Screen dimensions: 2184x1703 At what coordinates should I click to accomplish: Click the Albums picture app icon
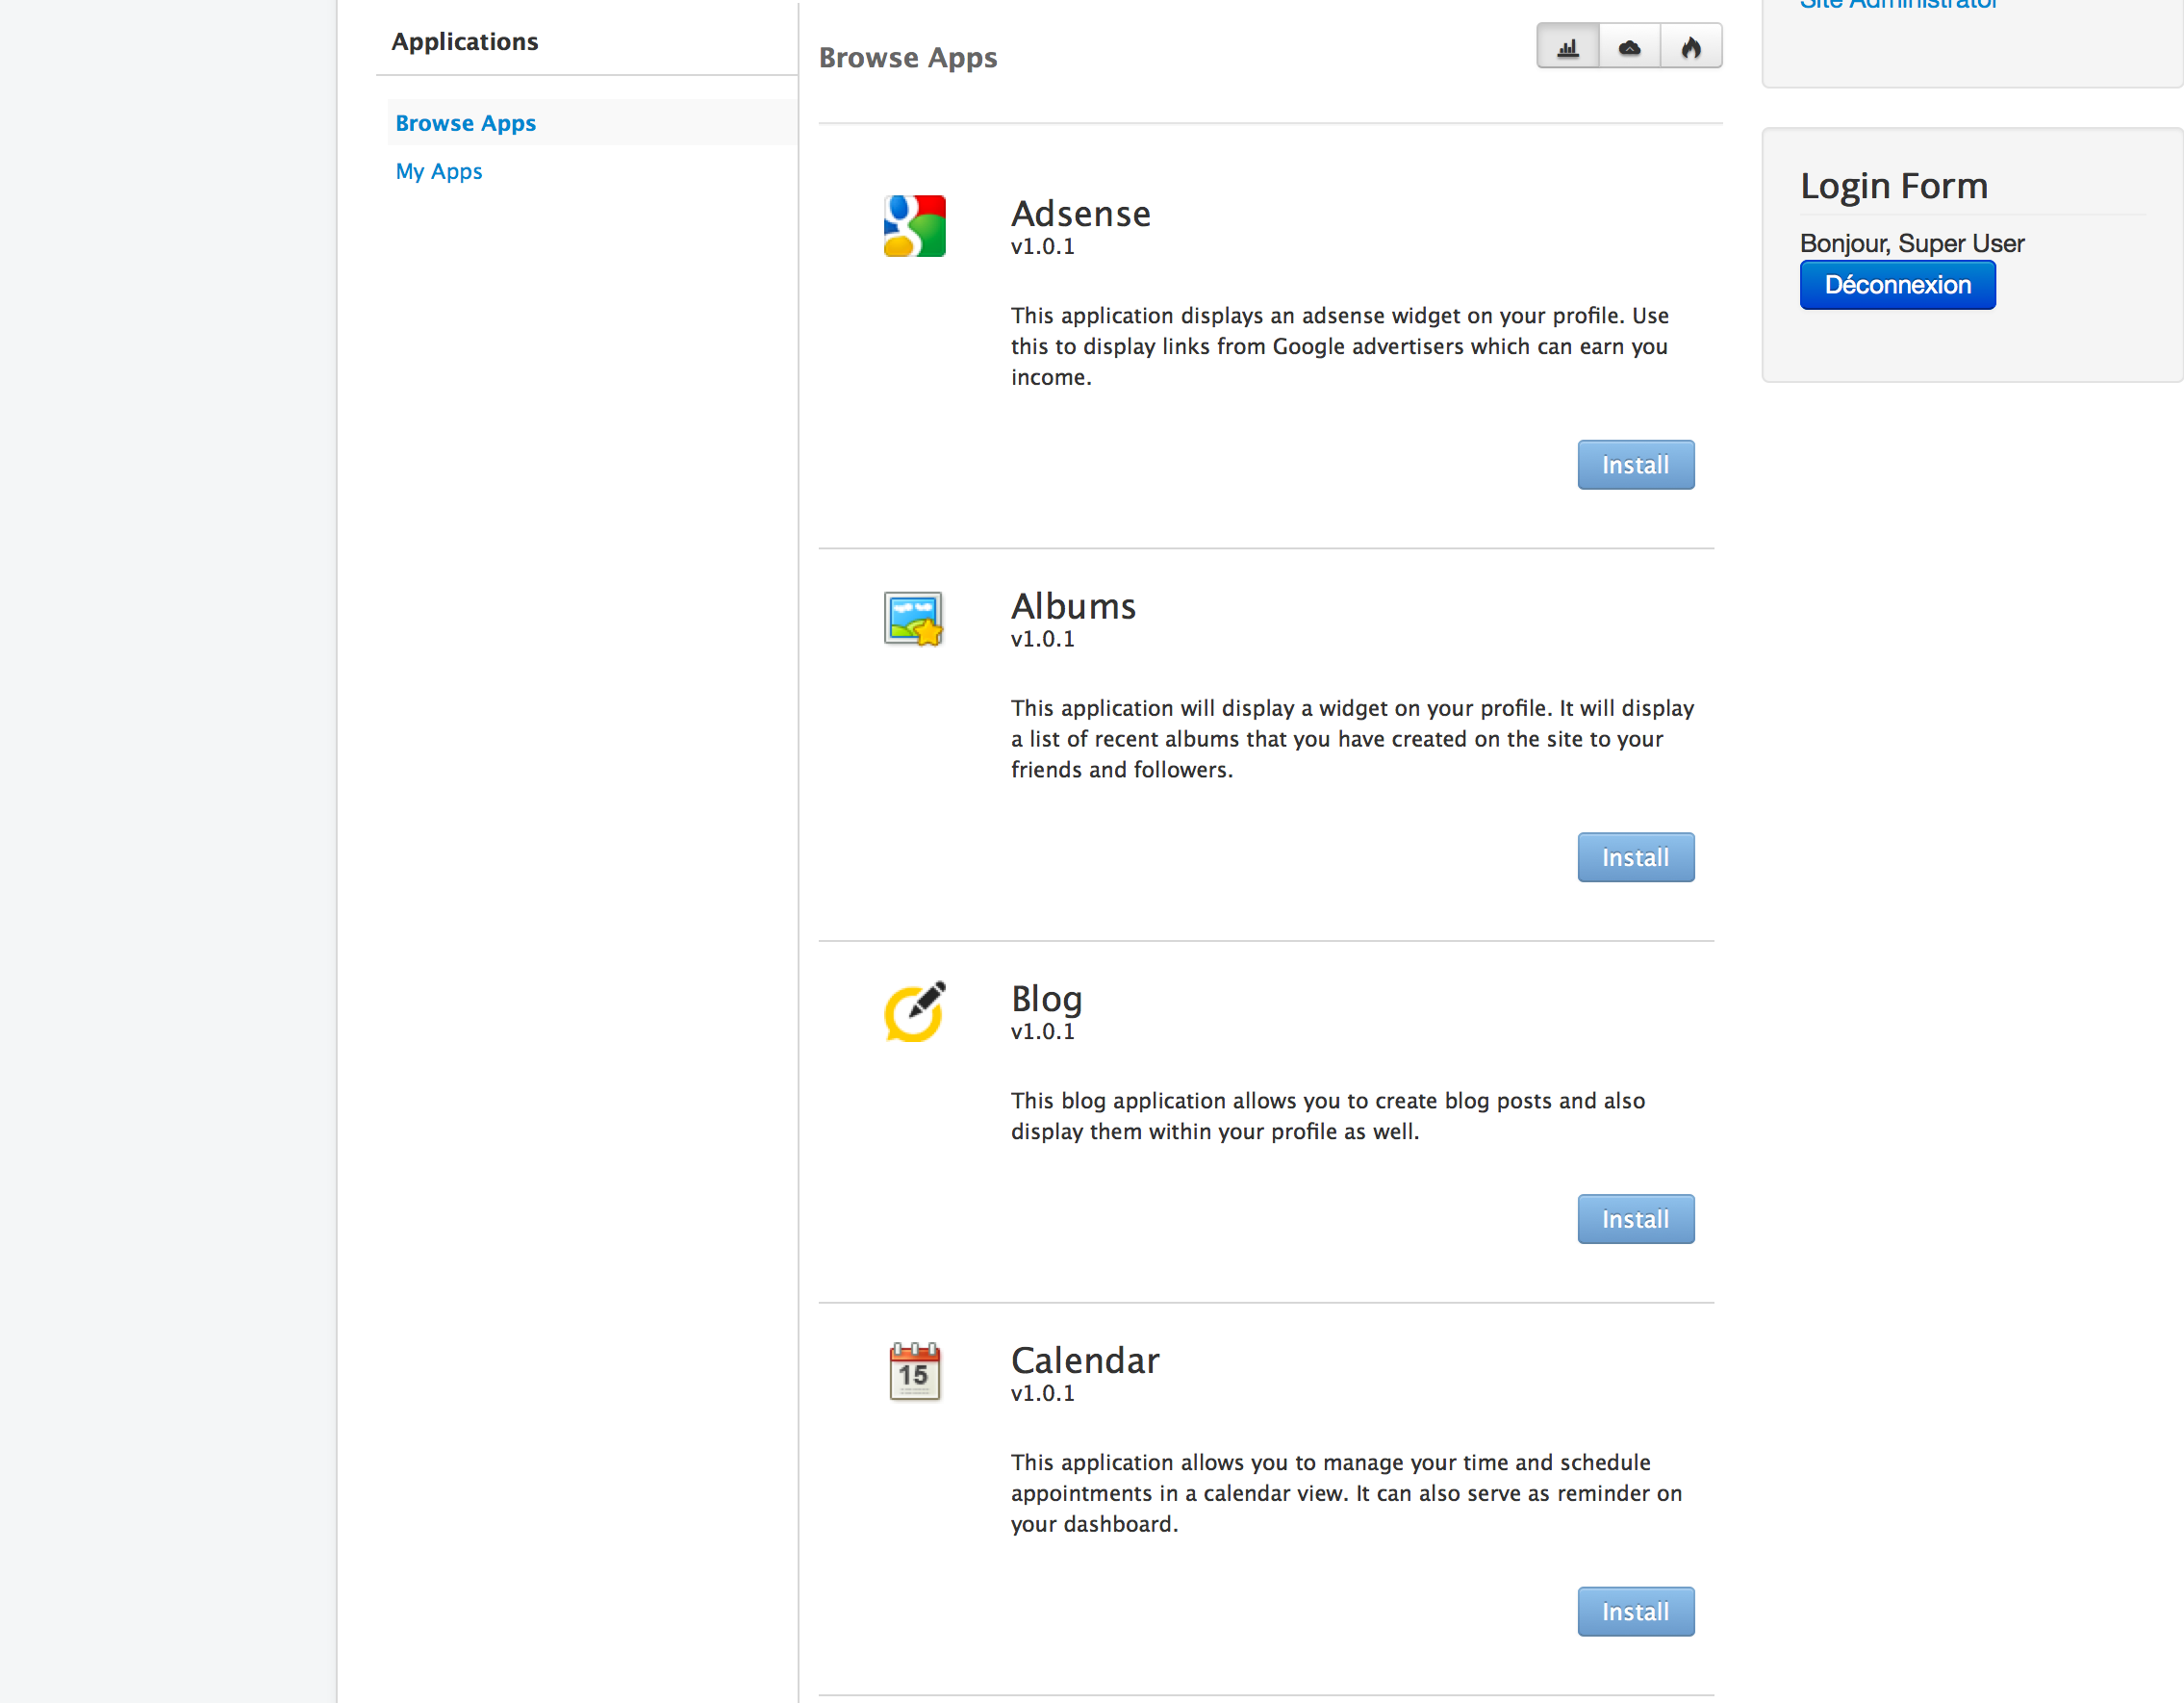(913, 619)
